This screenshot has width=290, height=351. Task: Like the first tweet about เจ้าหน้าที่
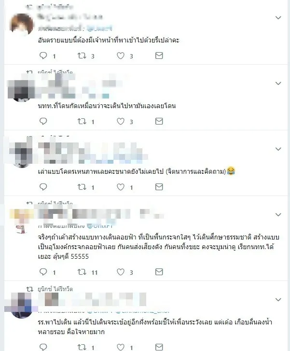pyautogui.click(x=121, y=56)
